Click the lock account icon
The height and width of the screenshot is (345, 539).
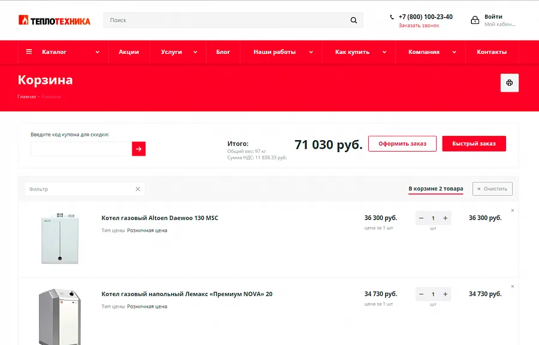(475, 20)
